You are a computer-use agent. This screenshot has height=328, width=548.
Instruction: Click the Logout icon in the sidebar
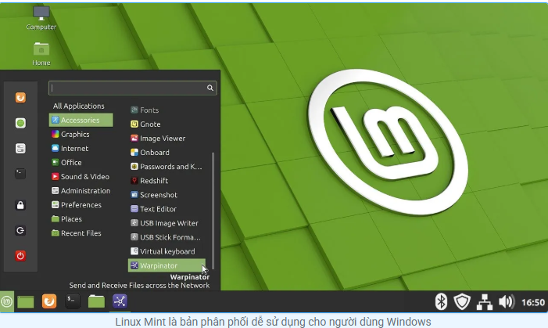coord(20,230)
